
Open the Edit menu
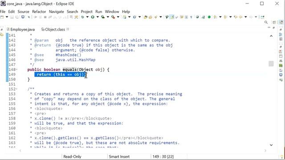11,12
